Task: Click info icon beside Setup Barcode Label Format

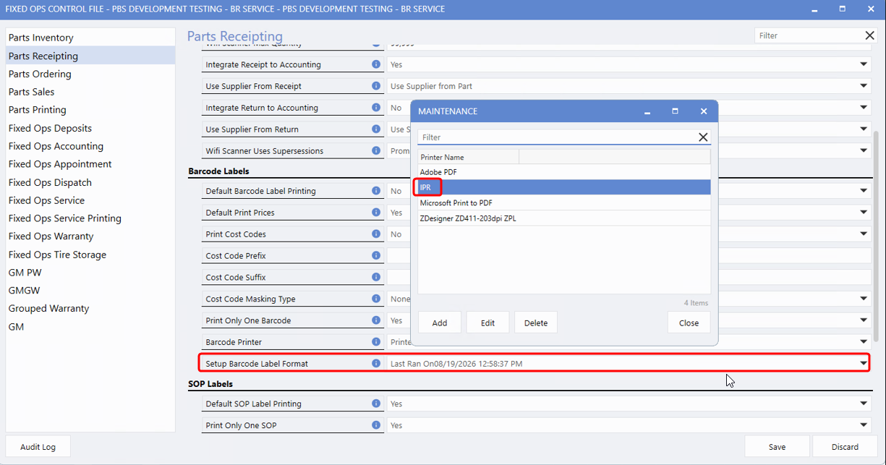Action: (376, 364)
